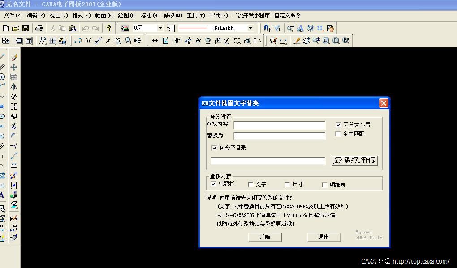
Task: Click the 选择修改文件目录 button
Action: point(355,160)
